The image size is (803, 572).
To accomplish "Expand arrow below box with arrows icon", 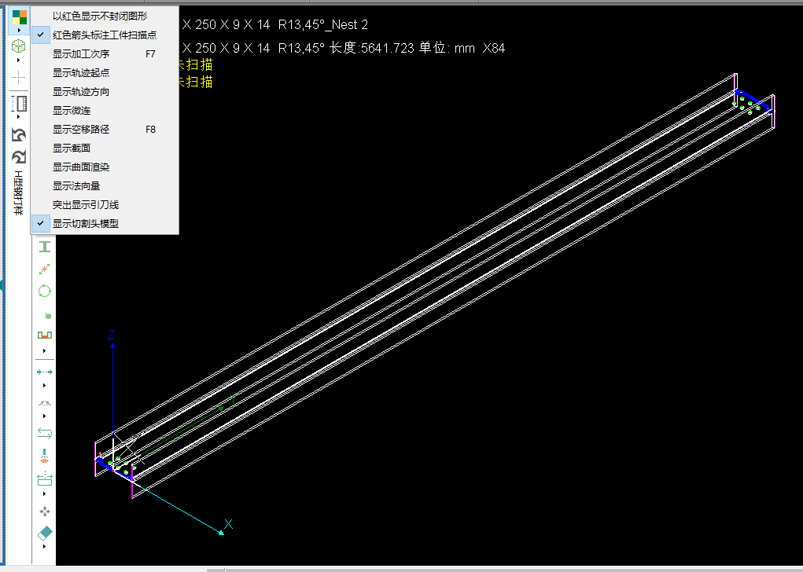I will (45, 493).
